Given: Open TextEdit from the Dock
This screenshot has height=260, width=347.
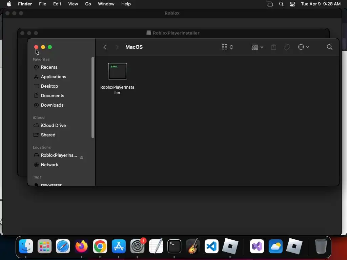Looking at the screenshot, I should click(156, 246).
